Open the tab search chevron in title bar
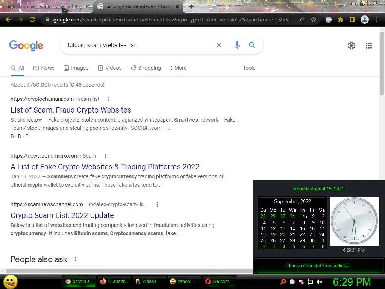 (x=340, y=6)
